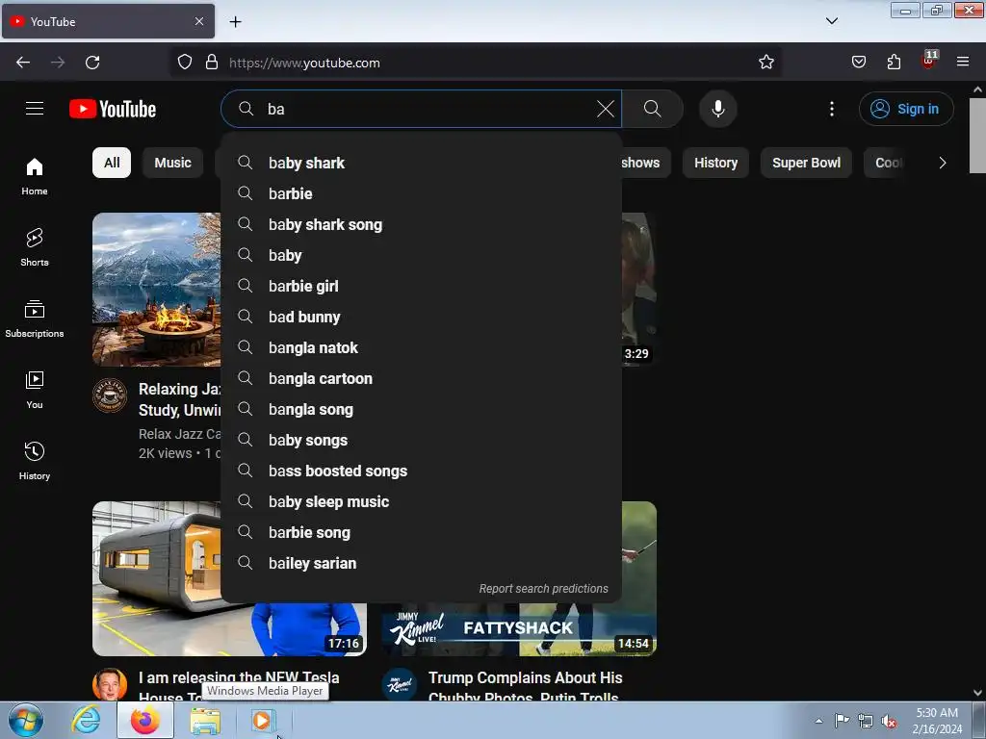Open the three-dot settings menu
The width and height of the screenshot is (986, 739).
[x=831, y=109]
